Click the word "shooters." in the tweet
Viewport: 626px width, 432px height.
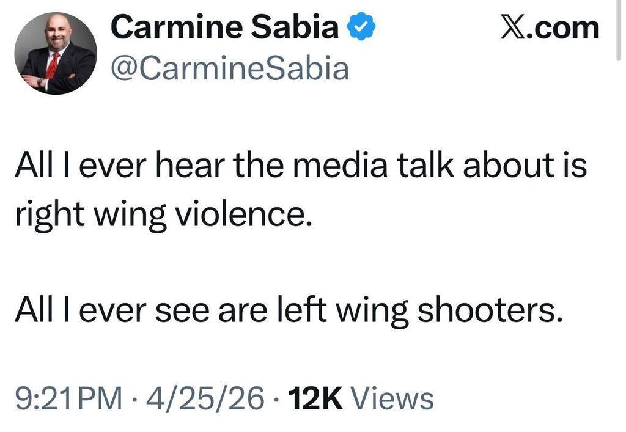pos(490,311)
